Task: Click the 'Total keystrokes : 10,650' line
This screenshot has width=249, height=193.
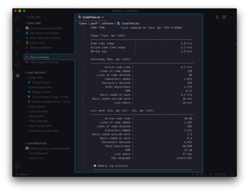Action: tap(148, 146)
